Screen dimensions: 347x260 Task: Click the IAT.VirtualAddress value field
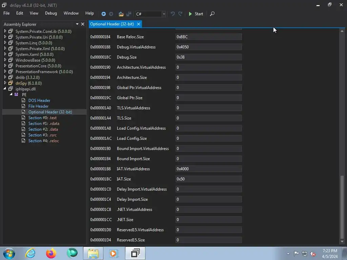208,169
